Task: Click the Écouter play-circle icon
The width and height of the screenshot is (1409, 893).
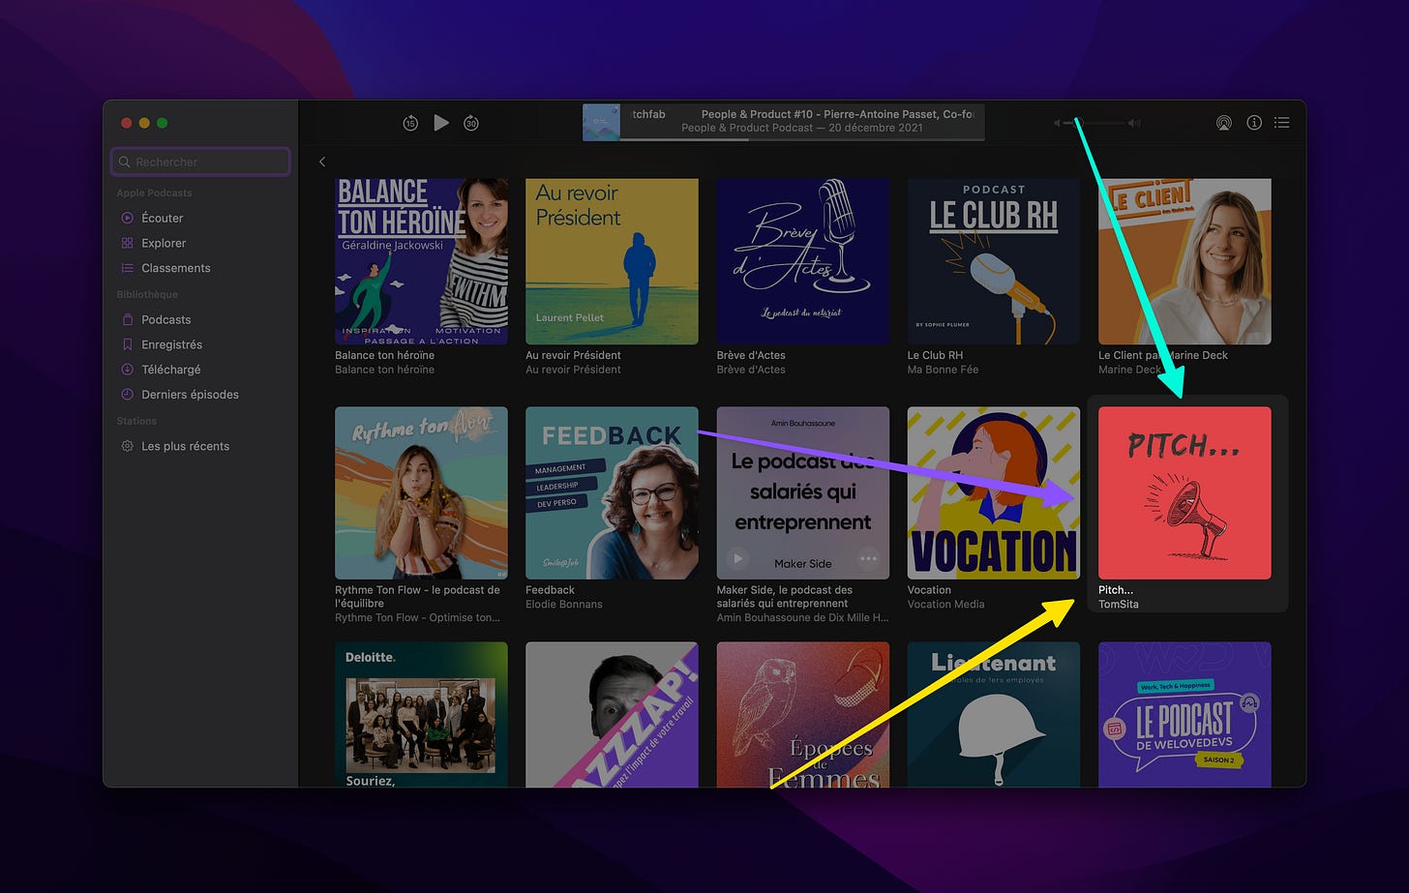Action: (x=127, y=218)
